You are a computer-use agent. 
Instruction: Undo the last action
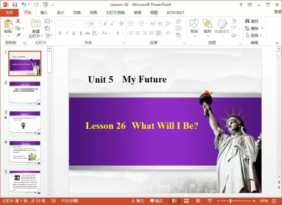24,5
